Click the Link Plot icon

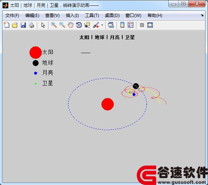coord(111,25)
